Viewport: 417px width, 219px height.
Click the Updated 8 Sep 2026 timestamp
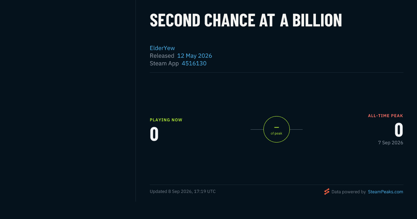pyautogui.click(x=183, y=192)
